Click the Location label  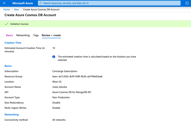[x=9, y=82]
